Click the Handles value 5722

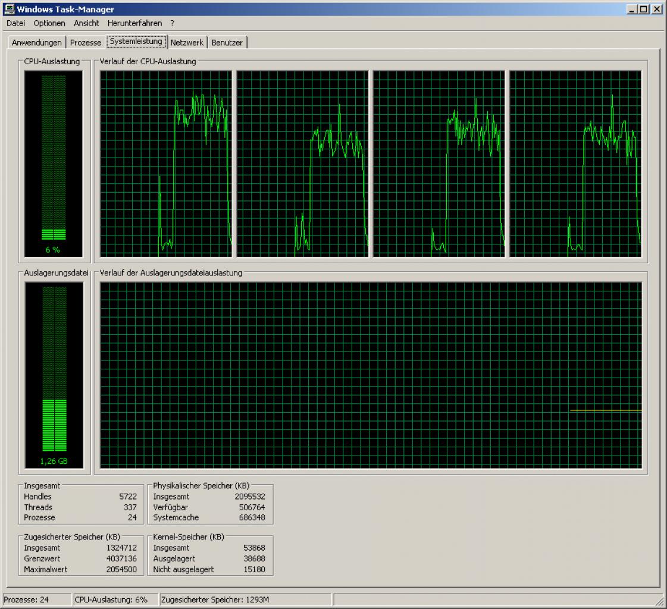[x=128, y=497]
